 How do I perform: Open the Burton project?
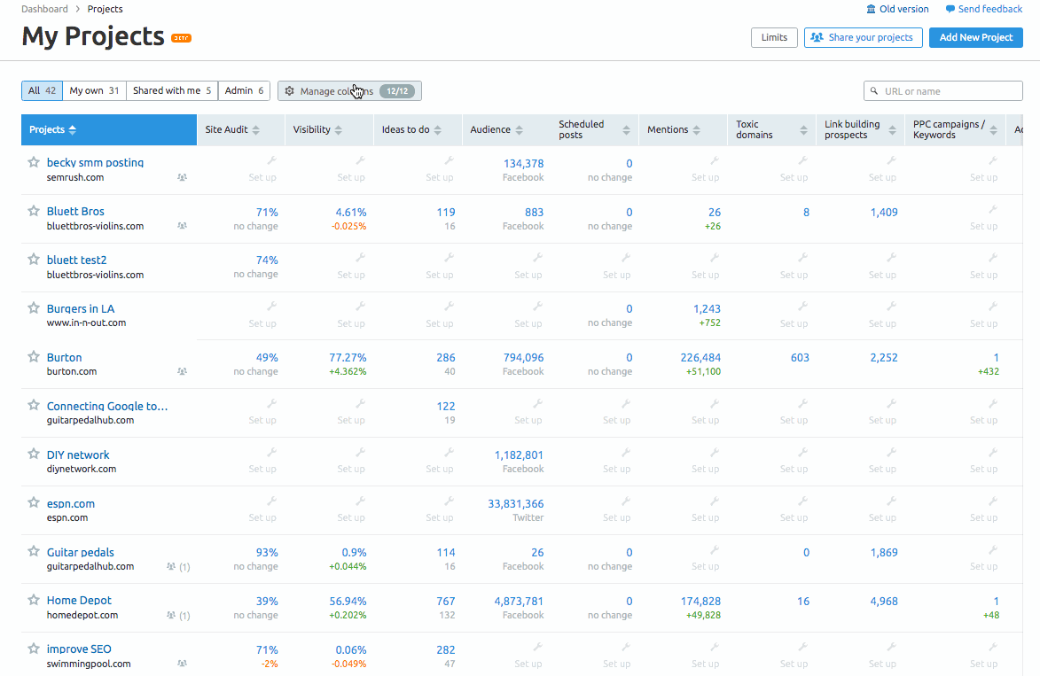pyautogui.click(x=64, y=357)
